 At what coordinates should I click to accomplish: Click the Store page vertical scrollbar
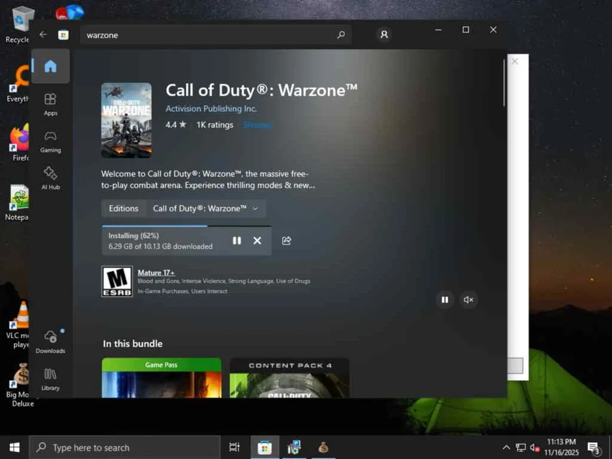504,82
